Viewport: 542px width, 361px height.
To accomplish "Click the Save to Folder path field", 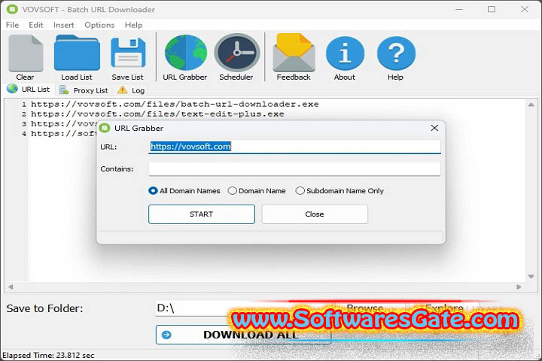I will (244, 308).
